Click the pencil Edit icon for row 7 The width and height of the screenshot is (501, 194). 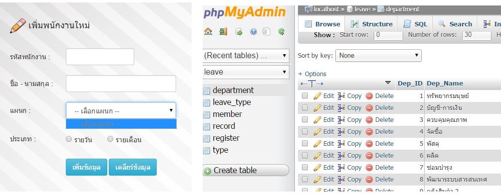pyautogui.click(x=317, y=168)
